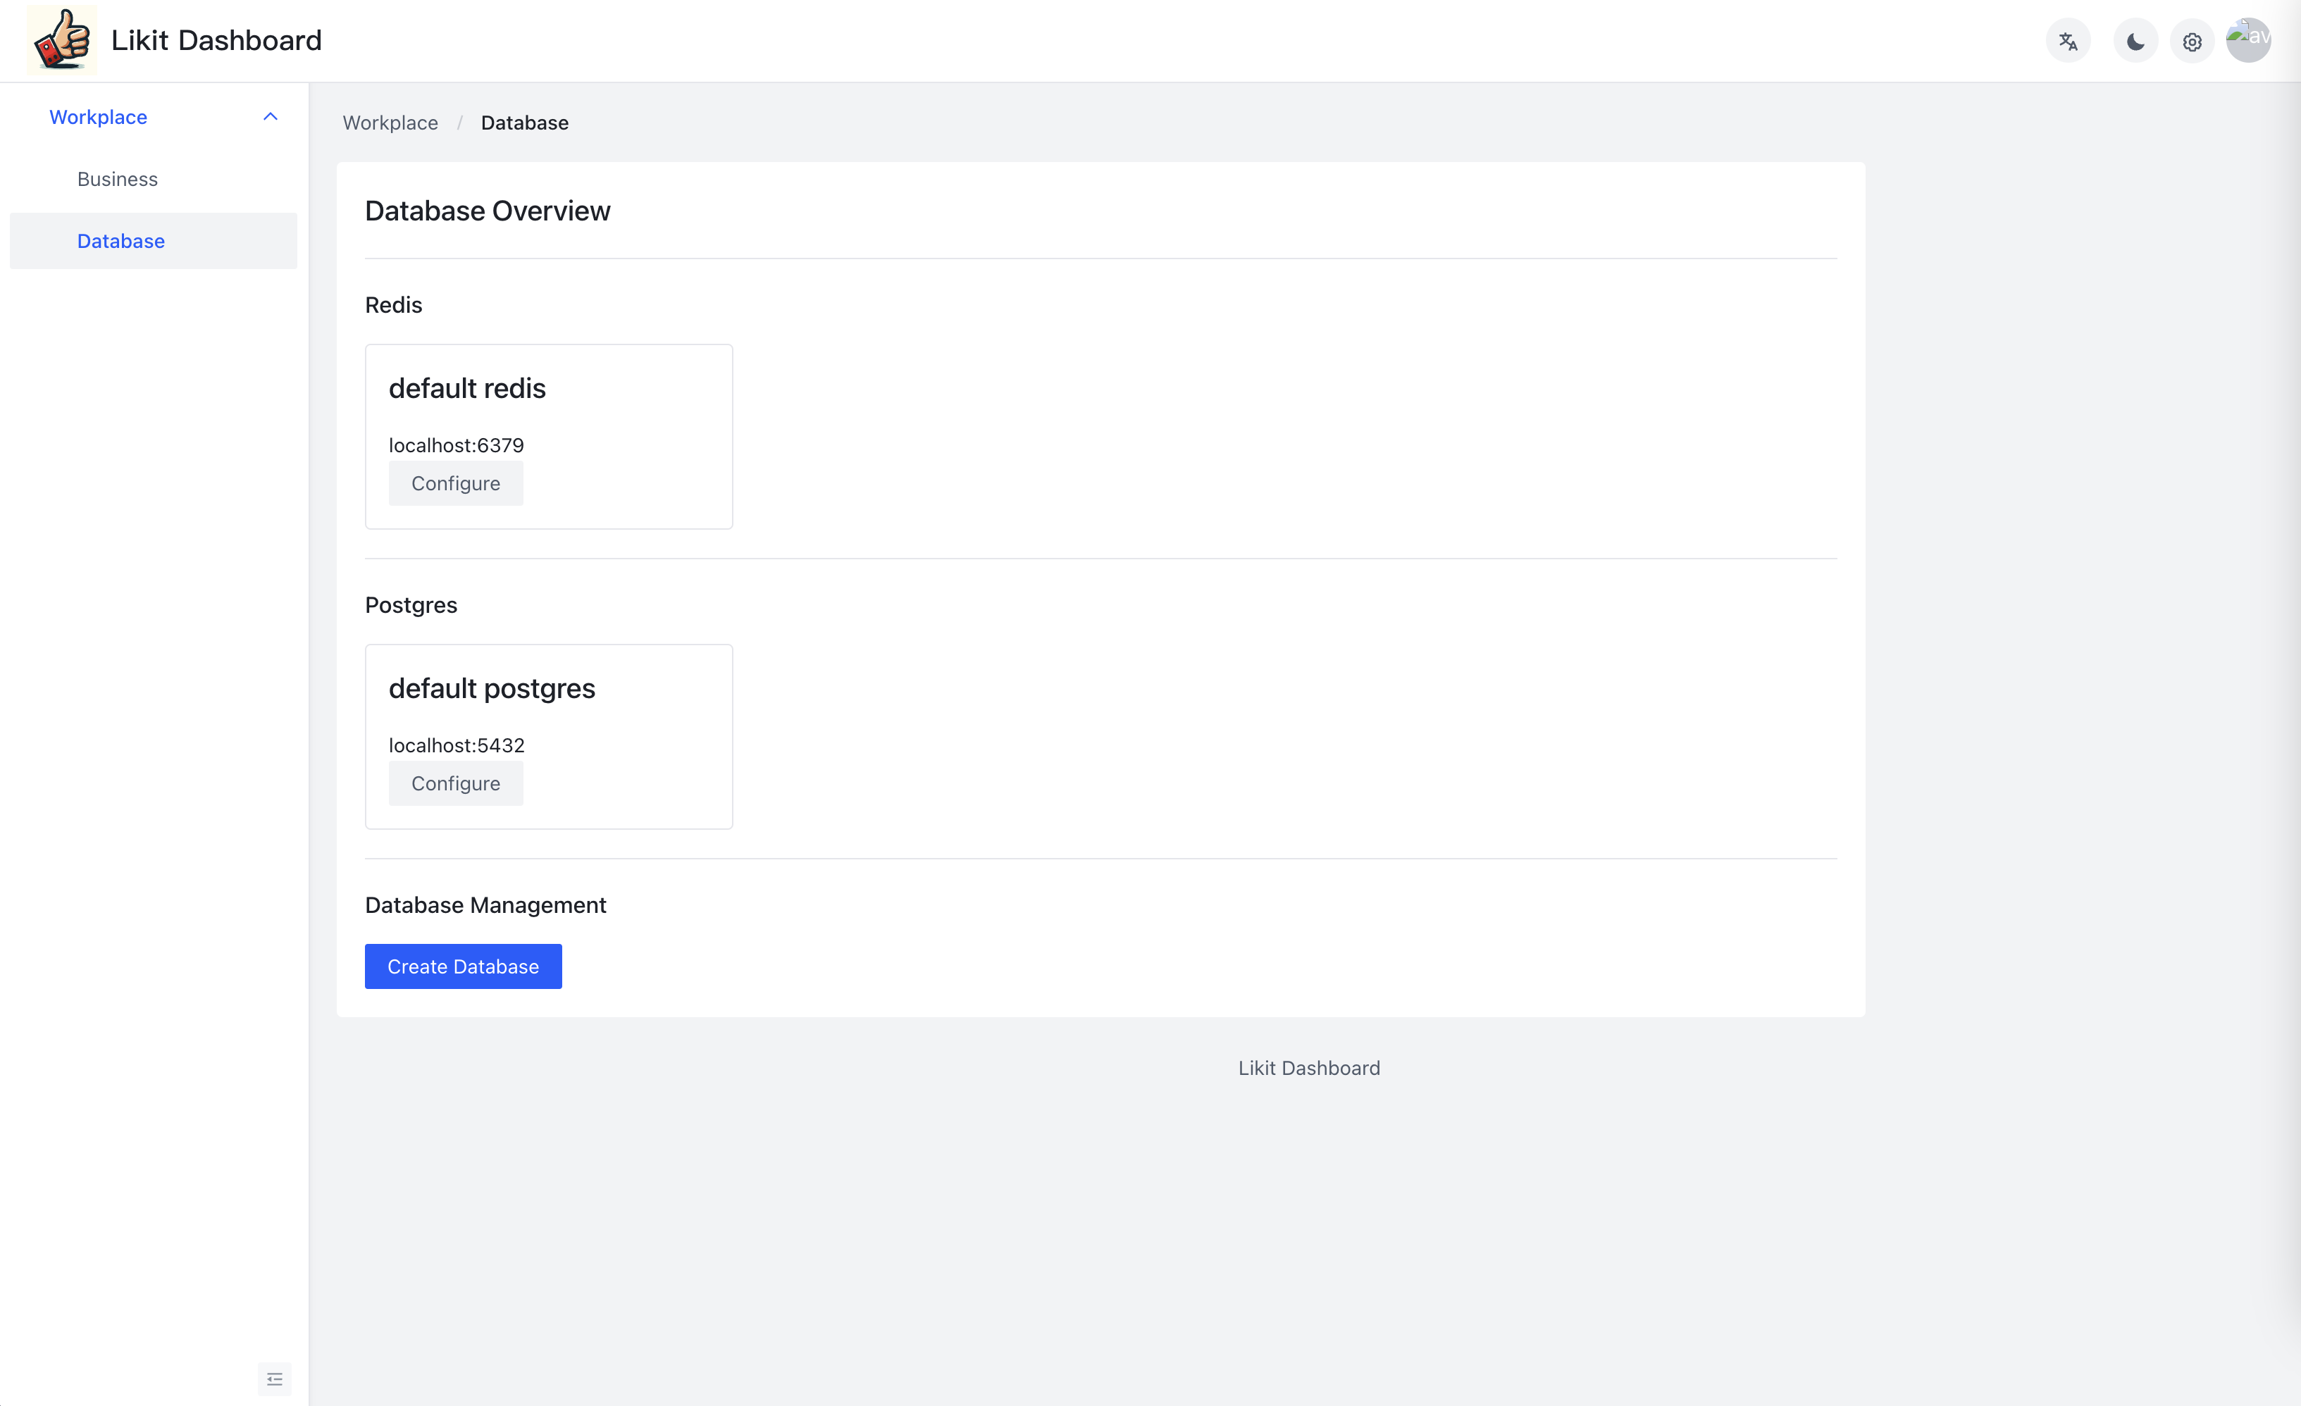Viewport: 2301px width, 1406px height.
Task: Select the default redis card
Action: 549,436
